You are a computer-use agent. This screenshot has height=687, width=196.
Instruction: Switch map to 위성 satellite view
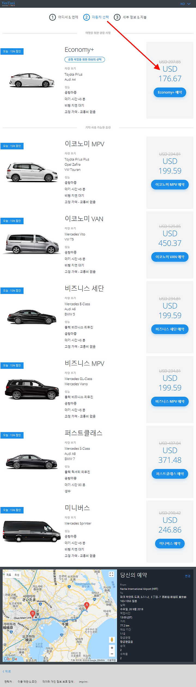17,575
